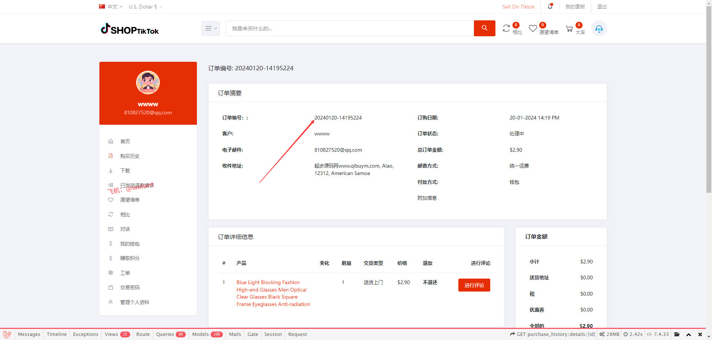The height and width of the screenshot is (340, 712).
Task: Open the Gate debugbar tab
Action: pyautogui.click(x=253, y=334)
